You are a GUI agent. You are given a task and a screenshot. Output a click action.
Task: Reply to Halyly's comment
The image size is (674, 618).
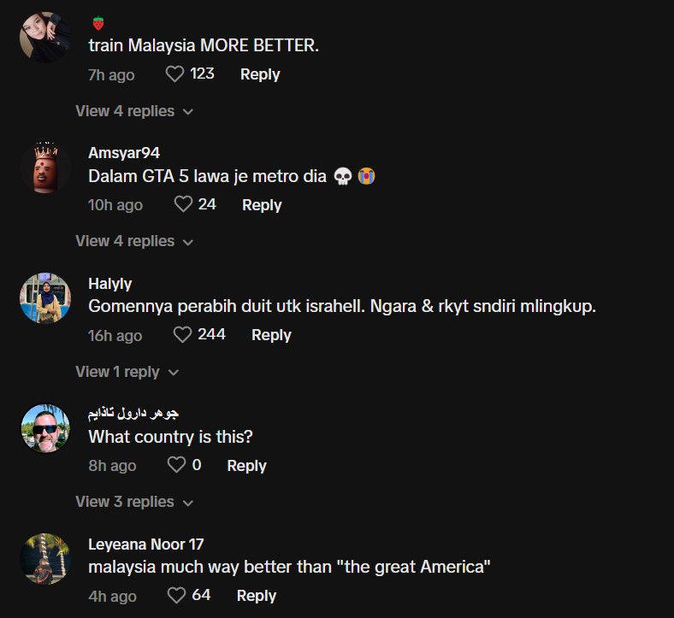click(x=271, y=335)
